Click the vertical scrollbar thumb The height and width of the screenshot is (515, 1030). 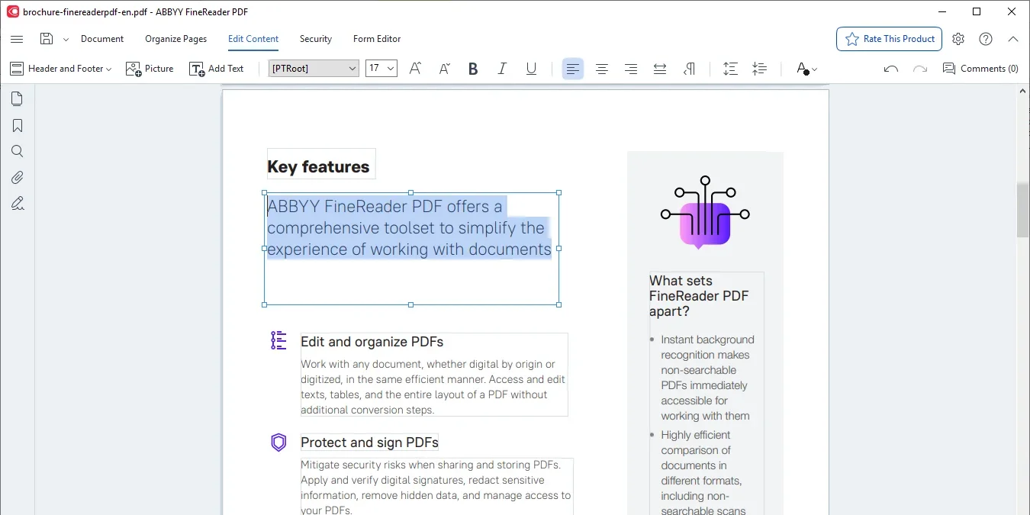click(x=1023, y=210)
